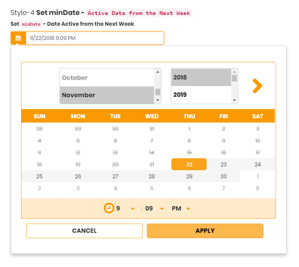
Task: Select 2018 in the year list
Action: coord(180,77)
